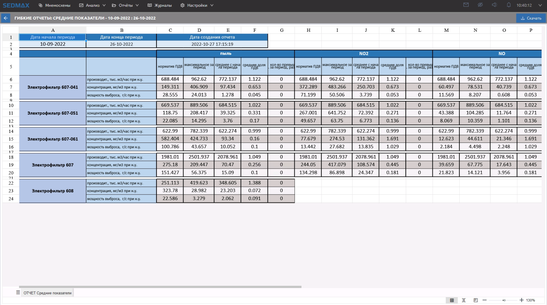547x305 pixels.
Task: Click the SEDMAX logo
Action: point(16,5)
